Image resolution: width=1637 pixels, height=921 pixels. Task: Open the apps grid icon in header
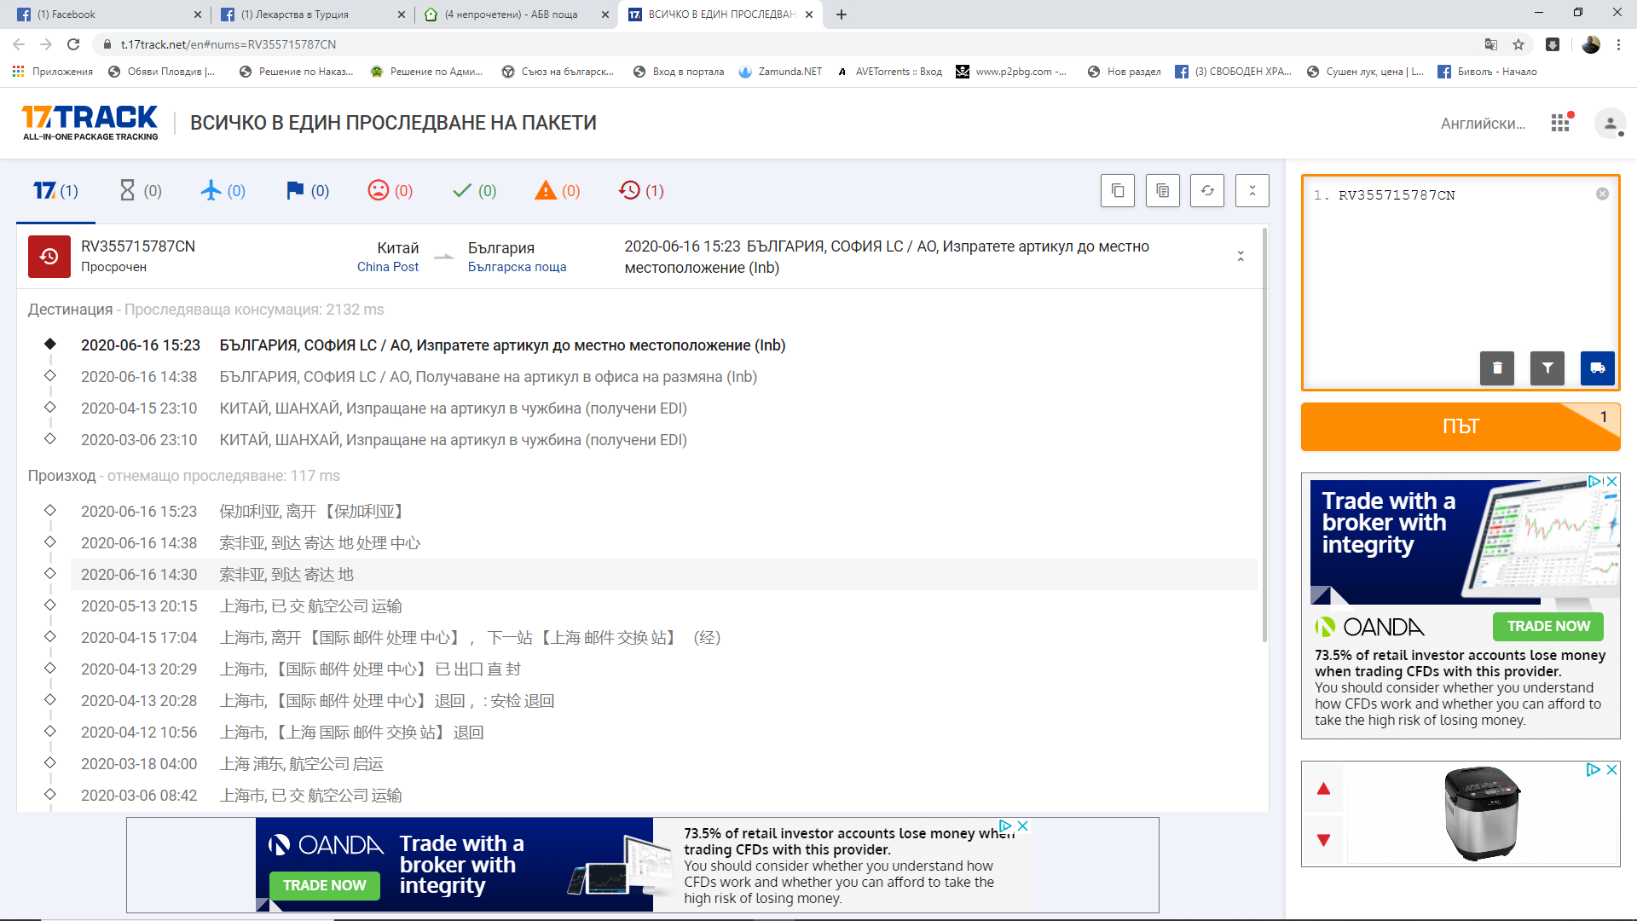tap(1560, 123)
